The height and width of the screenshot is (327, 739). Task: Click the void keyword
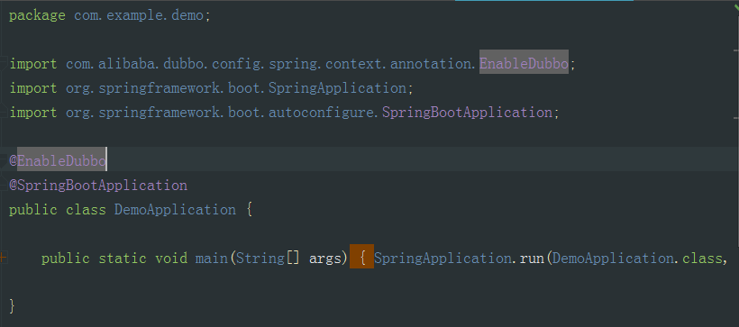[x=171, y=259]
